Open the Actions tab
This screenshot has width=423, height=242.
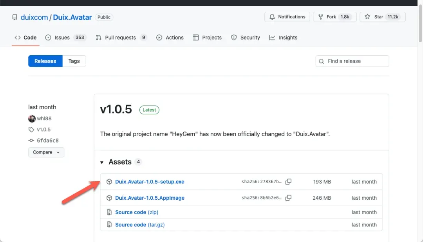[x=170, y=38]
